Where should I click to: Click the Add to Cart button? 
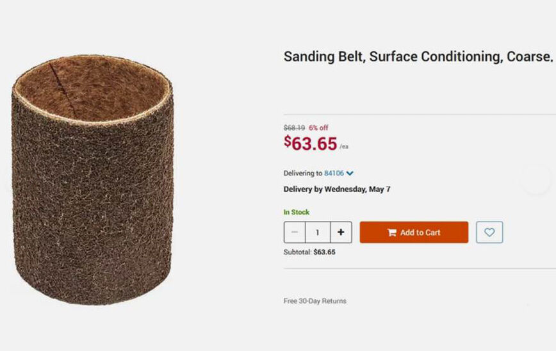pos(414,233)
